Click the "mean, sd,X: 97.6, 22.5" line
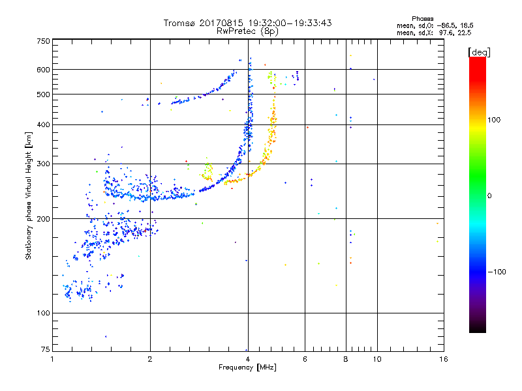Image resolution: width=522 pixels, height=391 pixels. [434, 33]
